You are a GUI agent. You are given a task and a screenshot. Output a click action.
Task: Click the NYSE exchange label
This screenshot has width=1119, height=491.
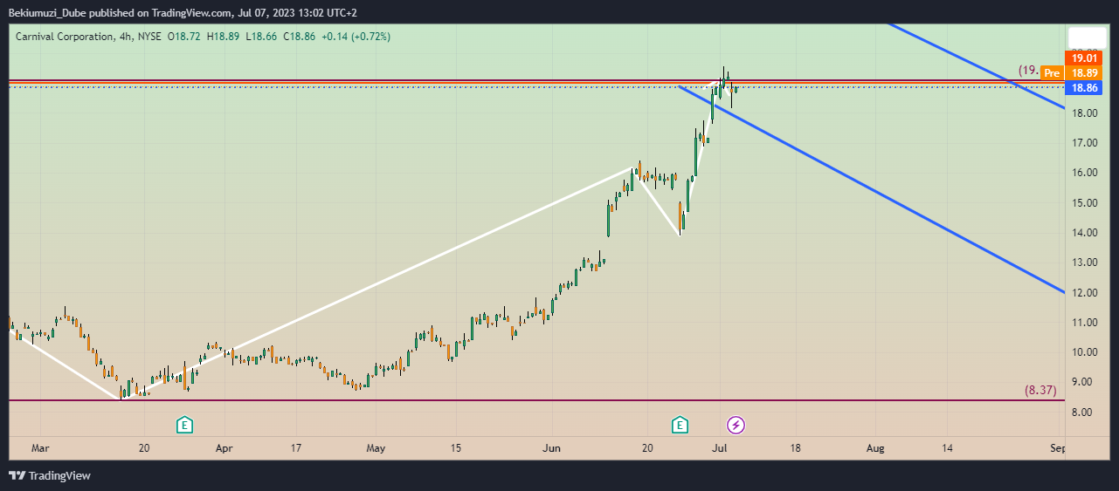[150, 37]
